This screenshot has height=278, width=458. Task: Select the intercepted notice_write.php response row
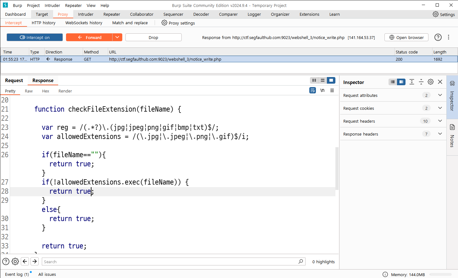tap(229, 59)
